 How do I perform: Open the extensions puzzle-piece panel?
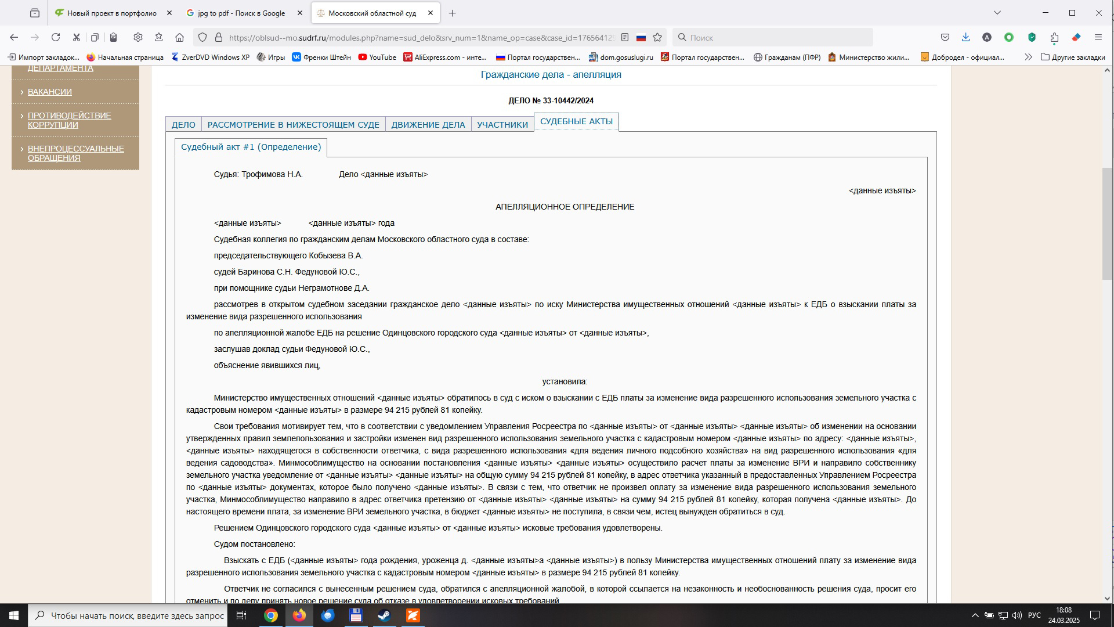(1054, 37)
